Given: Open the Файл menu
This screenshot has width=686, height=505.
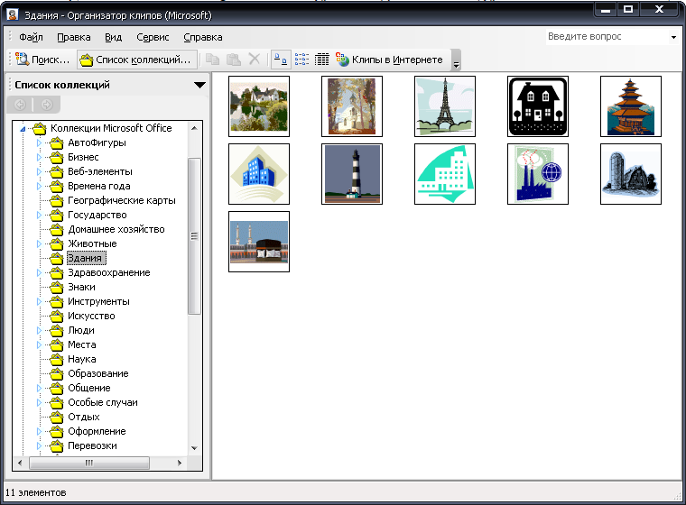Looking at the screenshot, I should (31, 37).
